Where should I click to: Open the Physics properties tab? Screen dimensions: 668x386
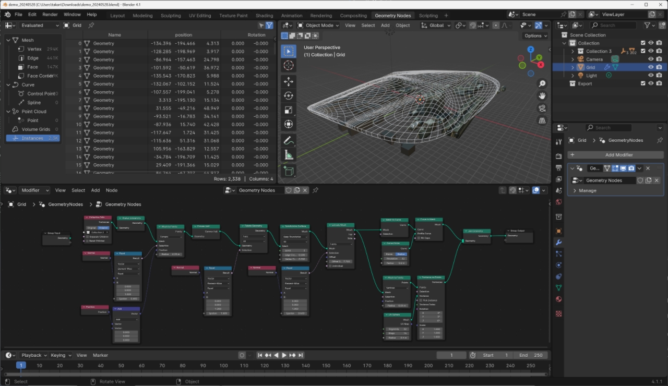pos(559,265)
